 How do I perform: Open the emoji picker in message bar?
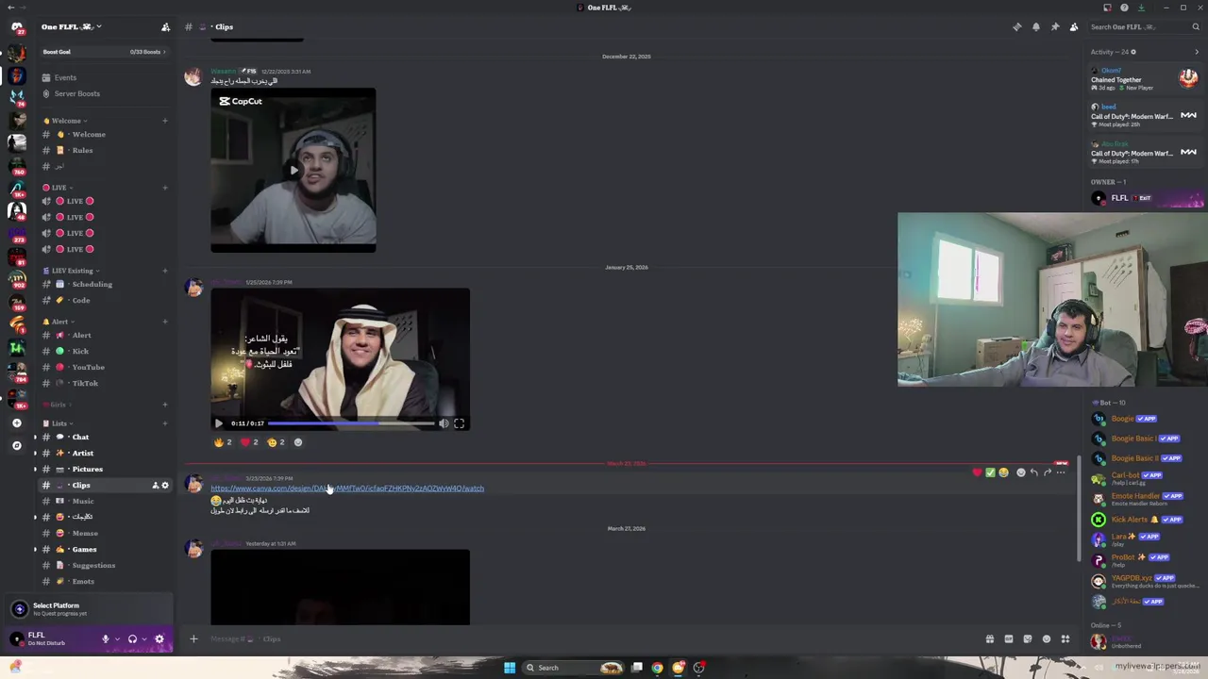pos(1047,638)
